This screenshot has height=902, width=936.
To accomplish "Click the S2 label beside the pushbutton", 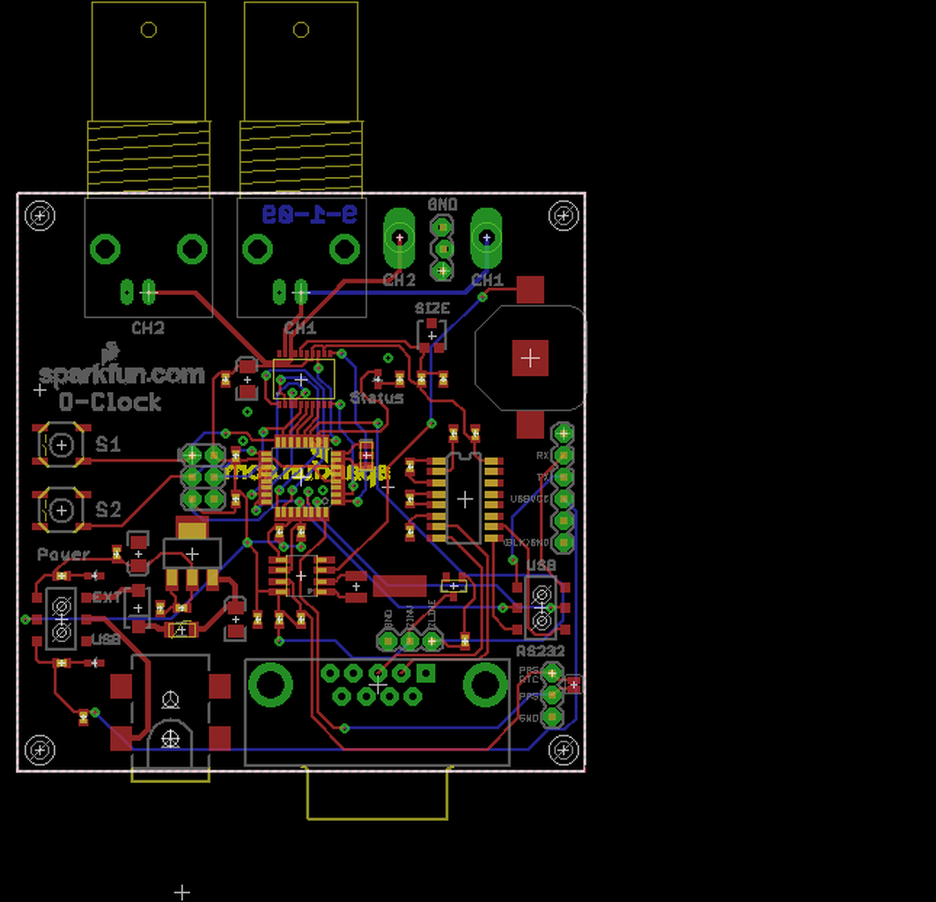I will click(x=108, y=509).
